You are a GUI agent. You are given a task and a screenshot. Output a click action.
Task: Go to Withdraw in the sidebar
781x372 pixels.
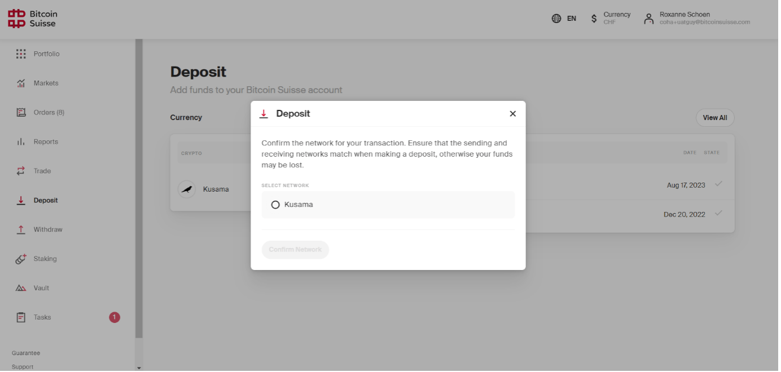click(x=47, y=229)
